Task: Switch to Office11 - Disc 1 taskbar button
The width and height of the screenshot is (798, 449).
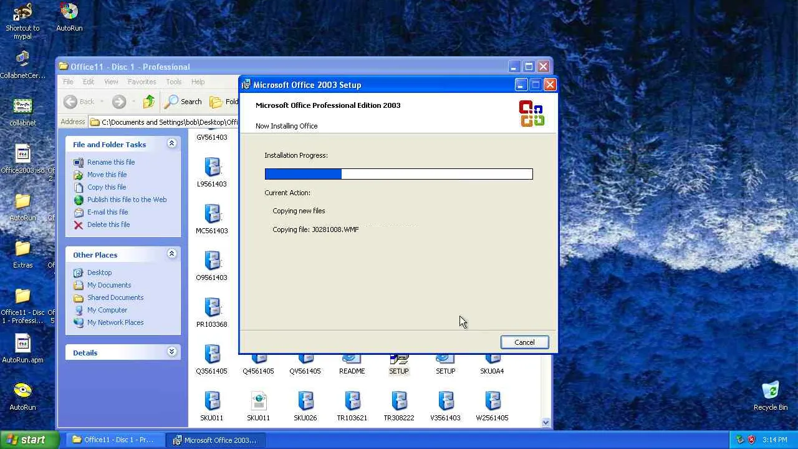Action: coord(115,440)
